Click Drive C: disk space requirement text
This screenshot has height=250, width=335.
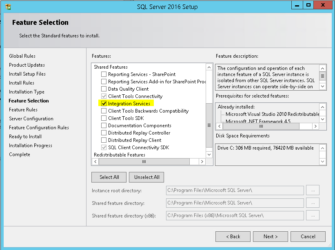(266, 148)
